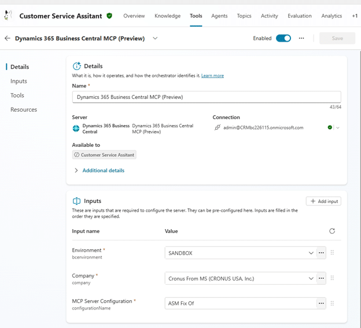Grab the drag handle on Environment row
The image size is (361, 328).
[332, 253]
